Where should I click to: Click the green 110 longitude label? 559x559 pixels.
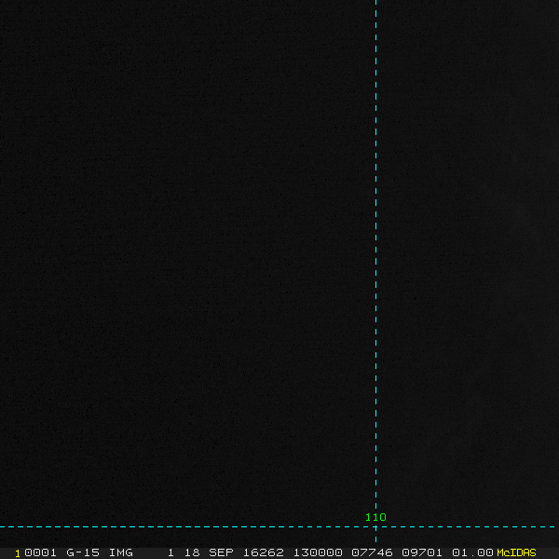pyautogui.click(x=375, y=517)
